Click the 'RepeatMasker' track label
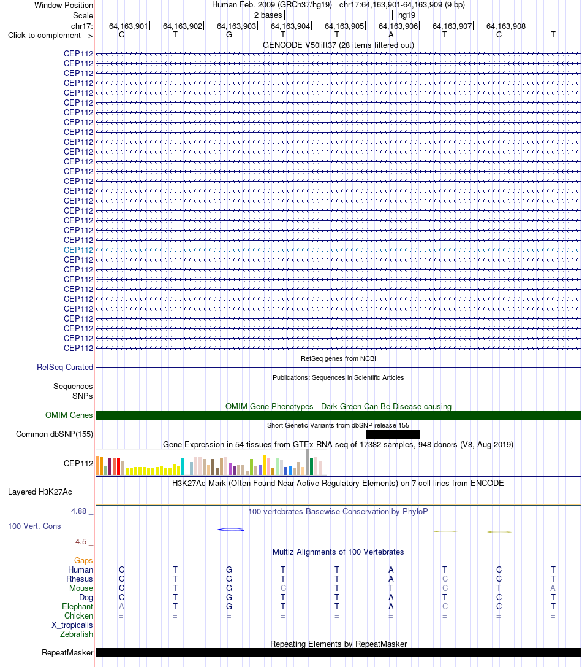The image size is (582, 667). click(67, 653)
